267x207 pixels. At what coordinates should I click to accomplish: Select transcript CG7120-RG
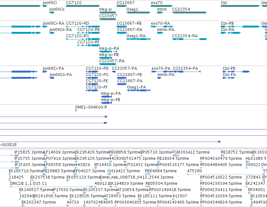click(77, 36)
